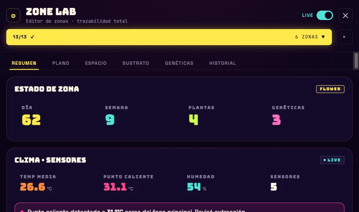Toggle the LIVE switch off
The image size is (359, 212).
tap(325, 15)
